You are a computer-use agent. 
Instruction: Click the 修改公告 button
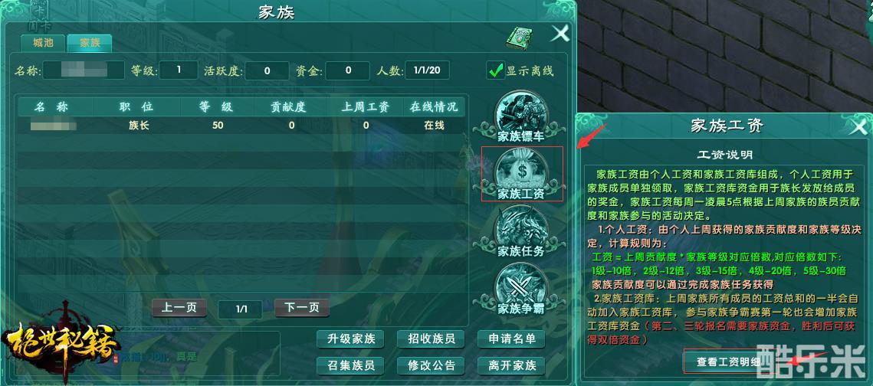coord(432,365)
